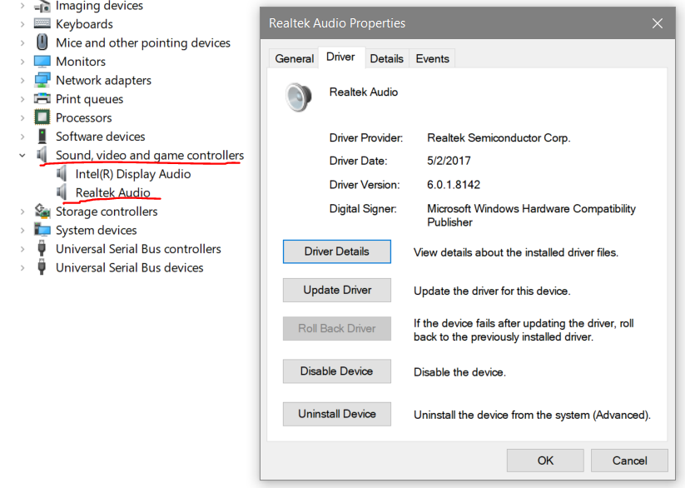Select Realtek Audio in device tree
This screenshot has height=488, width=685.
click(112, 192)
